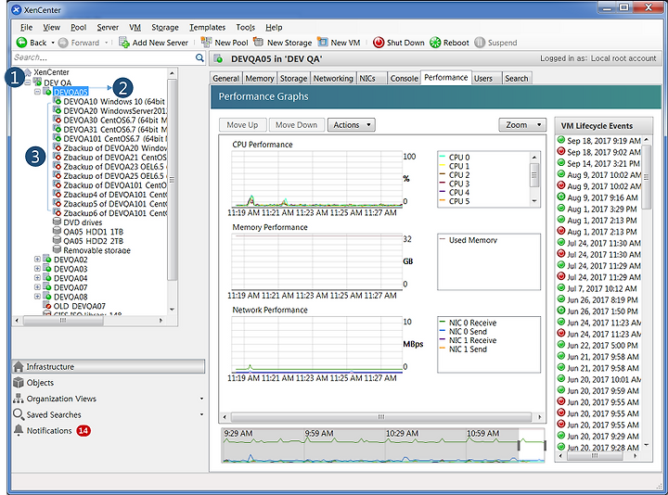
Task: Select Sep 18, 2017 9:19 AM lifecycle event
Action: 599,141
